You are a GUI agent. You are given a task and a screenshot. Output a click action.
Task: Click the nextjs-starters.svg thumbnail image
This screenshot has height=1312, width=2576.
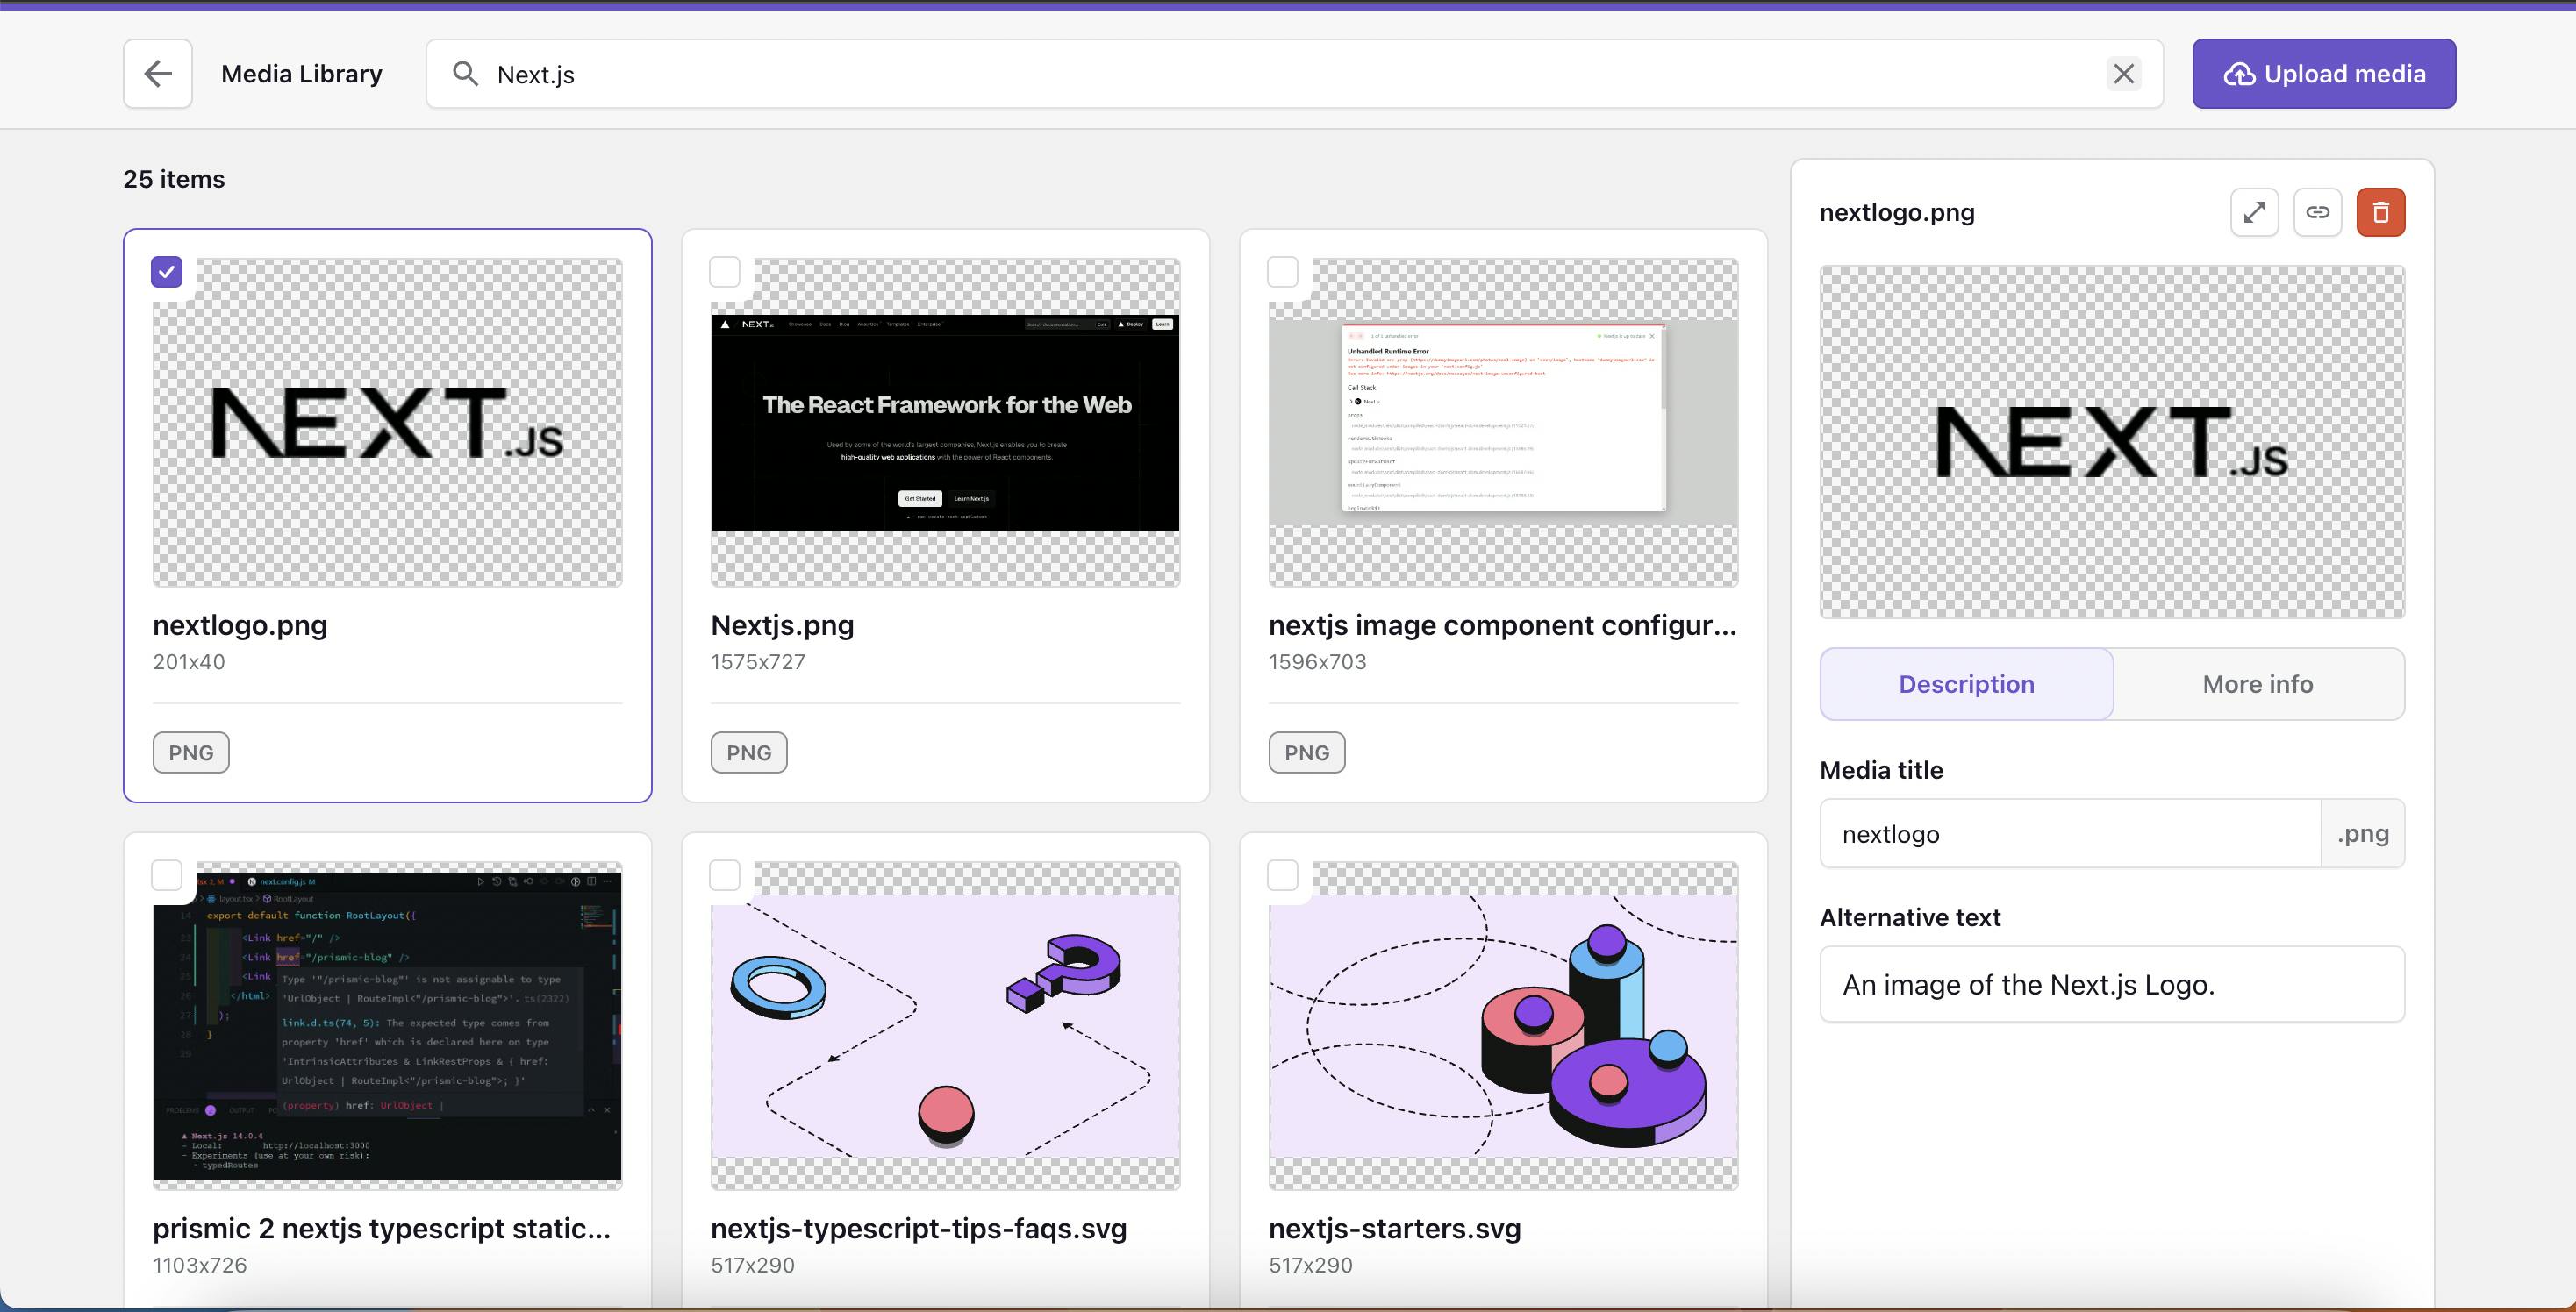tap(1503, 1026)
